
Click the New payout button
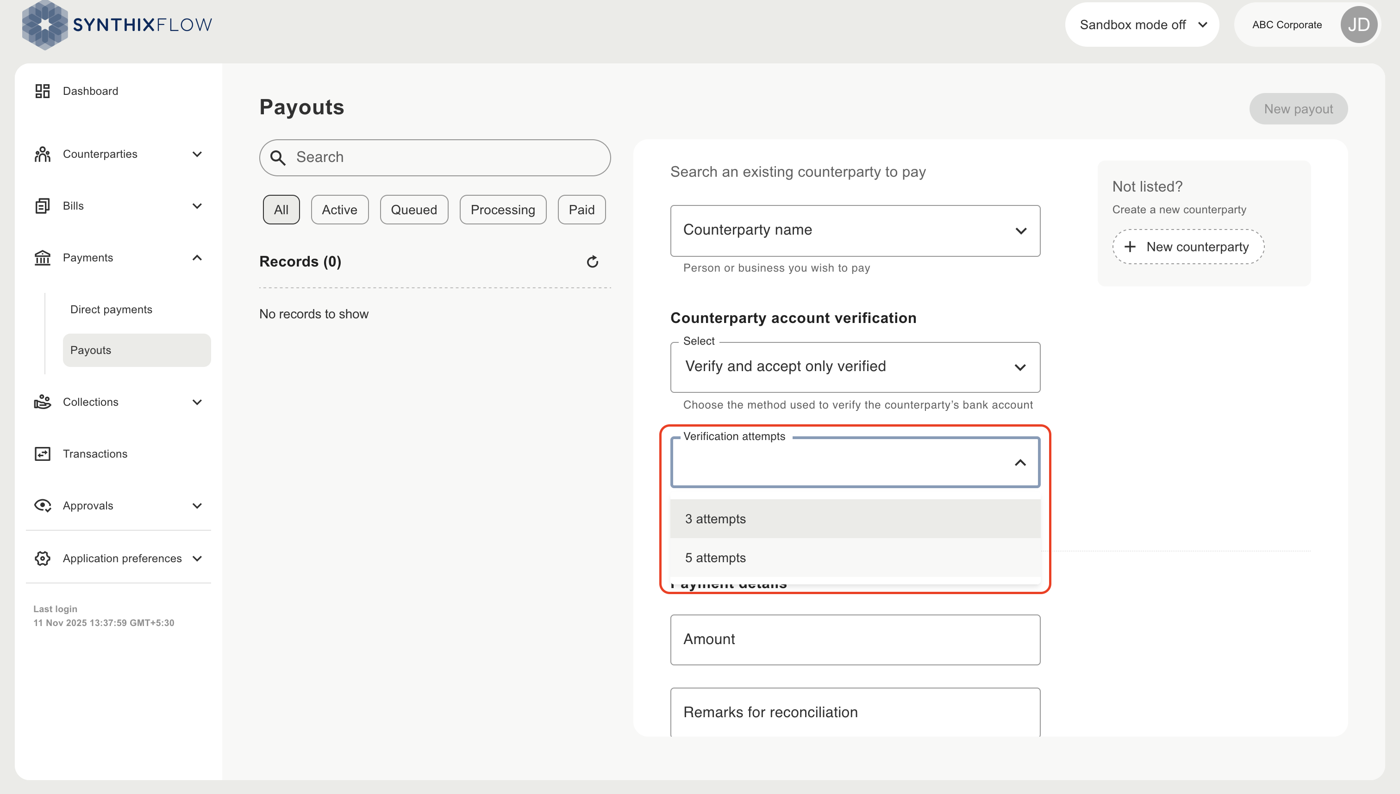pos(1299,109)
